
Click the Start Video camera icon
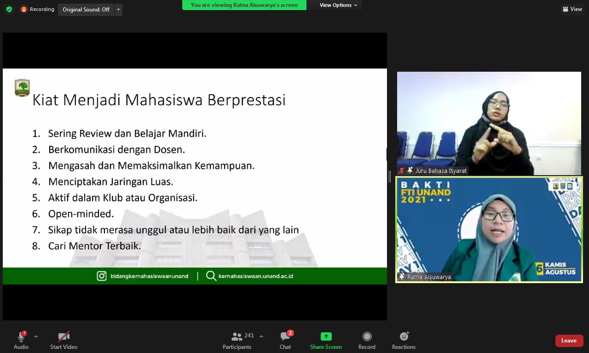(64, 337)
